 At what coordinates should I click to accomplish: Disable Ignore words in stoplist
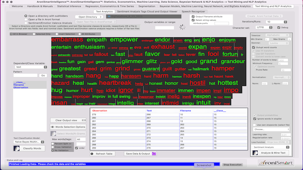[x=255, y=119]
